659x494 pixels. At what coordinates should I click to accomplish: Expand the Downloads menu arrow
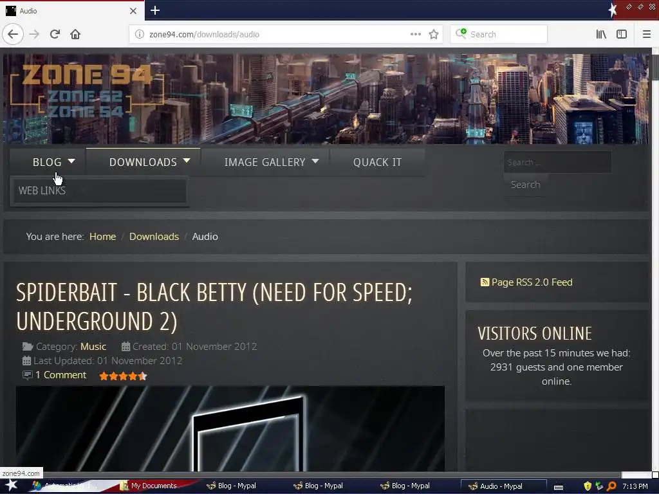(x=187, y=161)
